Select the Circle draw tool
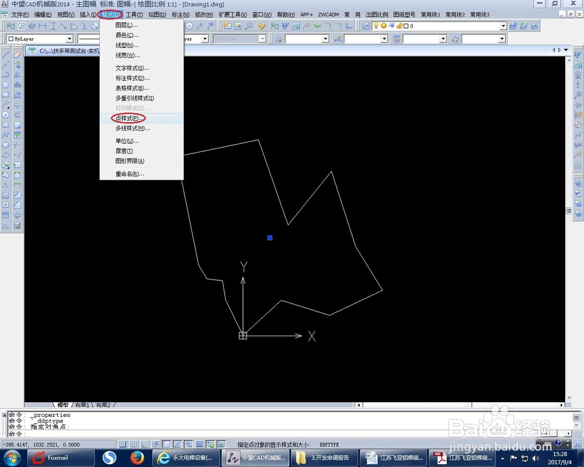 6,115
